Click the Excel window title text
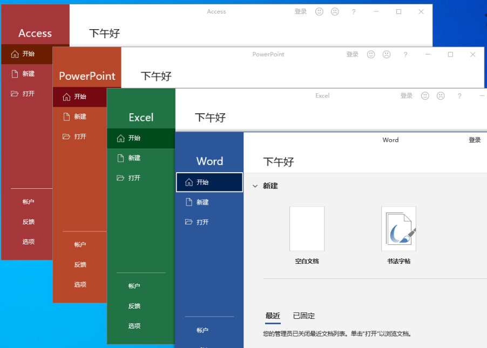 click(x=322, y=95)
